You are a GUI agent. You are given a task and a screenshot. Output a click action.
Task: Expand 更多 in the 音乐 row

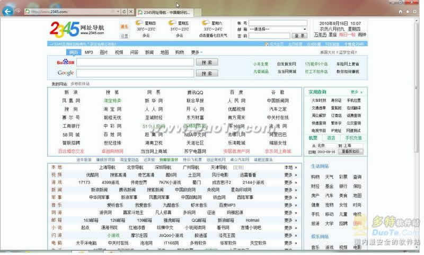(290, 205)
